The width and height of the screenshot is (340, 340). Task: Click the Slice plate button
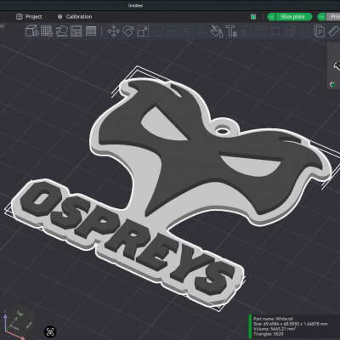coord(293,17)
